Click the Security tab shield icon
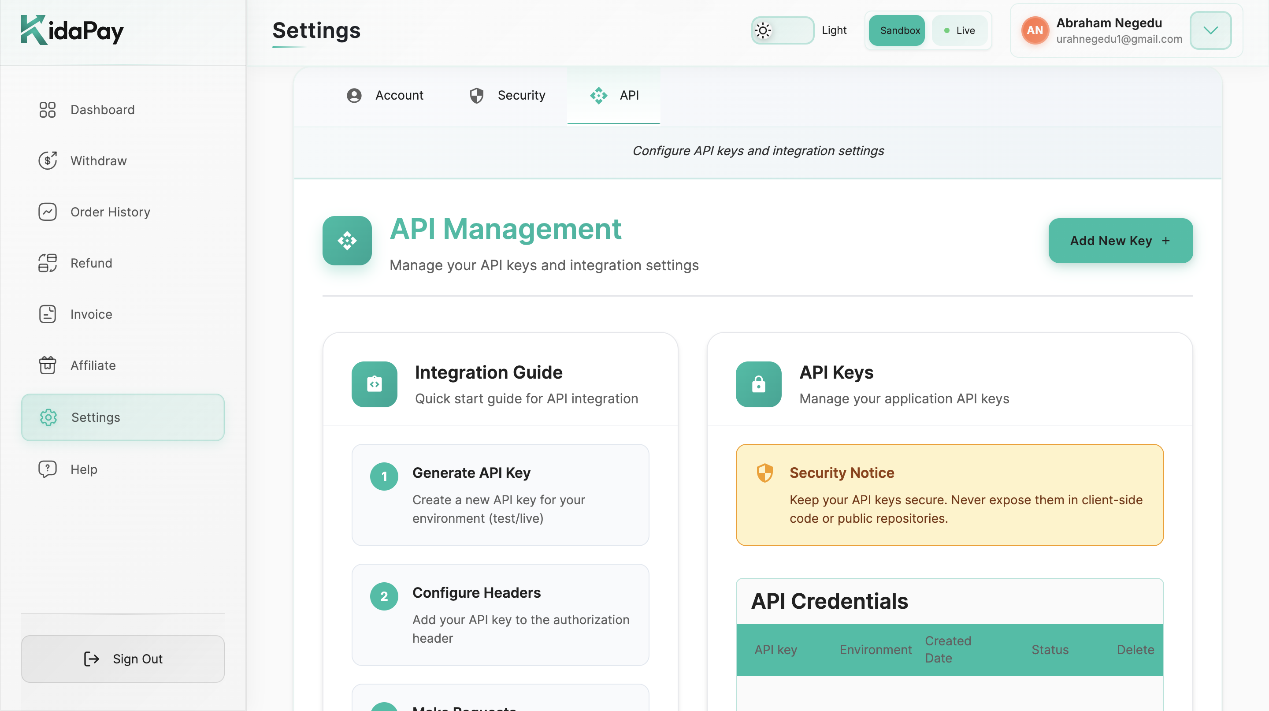 476,95
